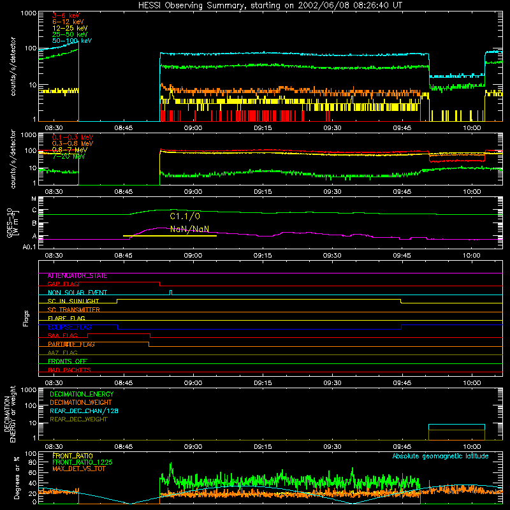Click the REAR_DEC_CHAN/128 legend label

84,411
